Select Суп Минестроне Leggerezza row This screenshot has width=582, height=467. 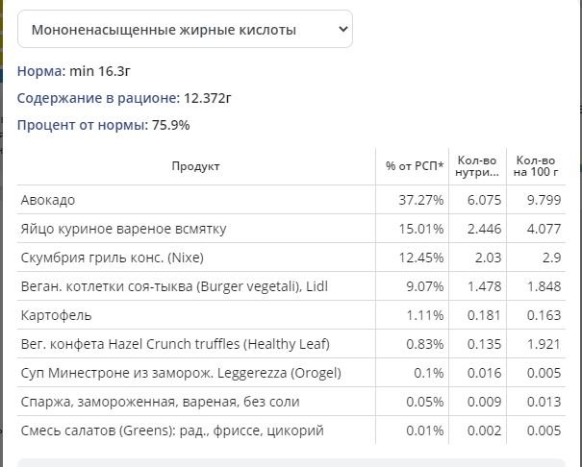[x=291, y=373]
